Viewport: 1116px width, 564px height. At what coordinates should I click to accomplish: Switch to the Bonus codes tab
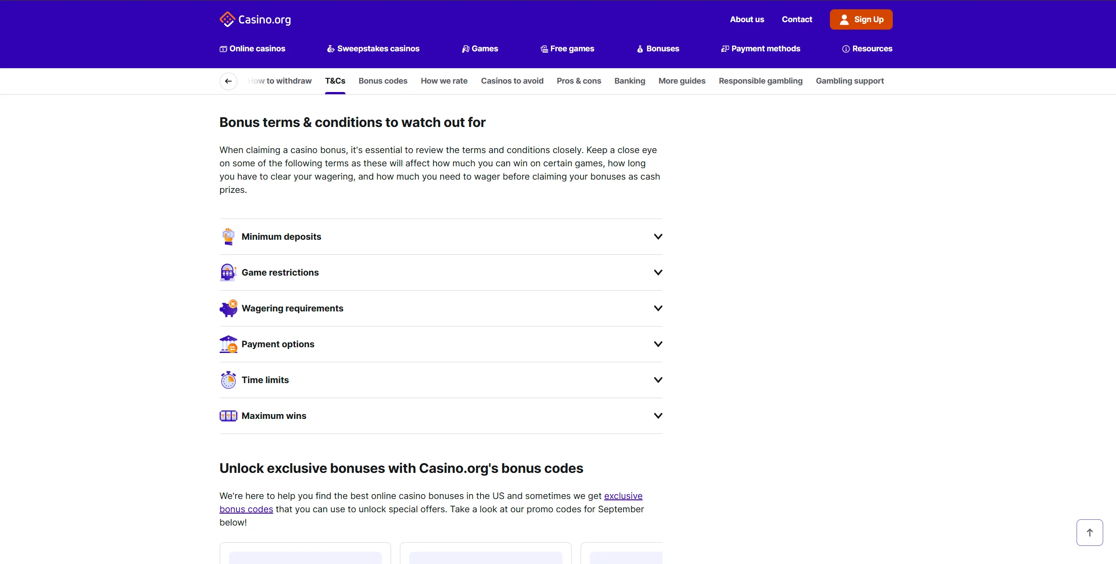pos(383,81)
